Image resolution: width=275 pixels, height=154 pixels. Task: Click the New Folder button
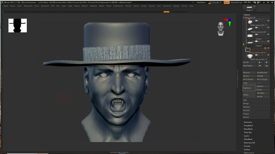(249, 66)
